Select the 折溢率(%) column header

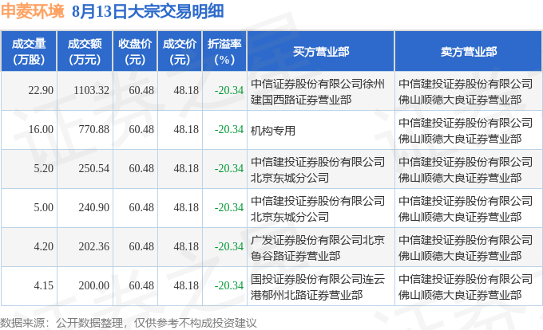pos(224,52)
